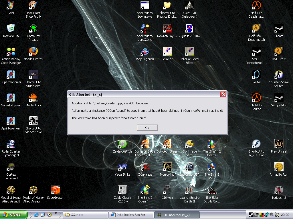Switch to Data Realms Fan Forum taskbar window
Screen dimensions: 293x219
coord(131,215)
